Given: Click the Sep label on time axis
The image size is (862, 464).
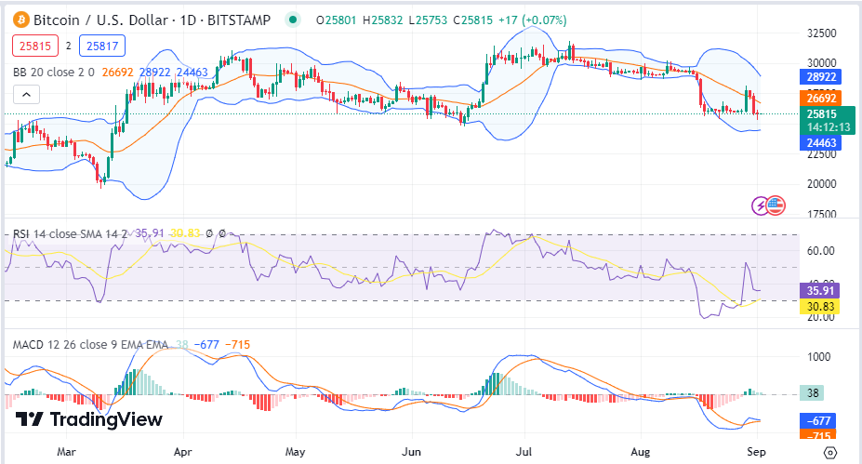Looking at the screenshot, I should [756, 452].
